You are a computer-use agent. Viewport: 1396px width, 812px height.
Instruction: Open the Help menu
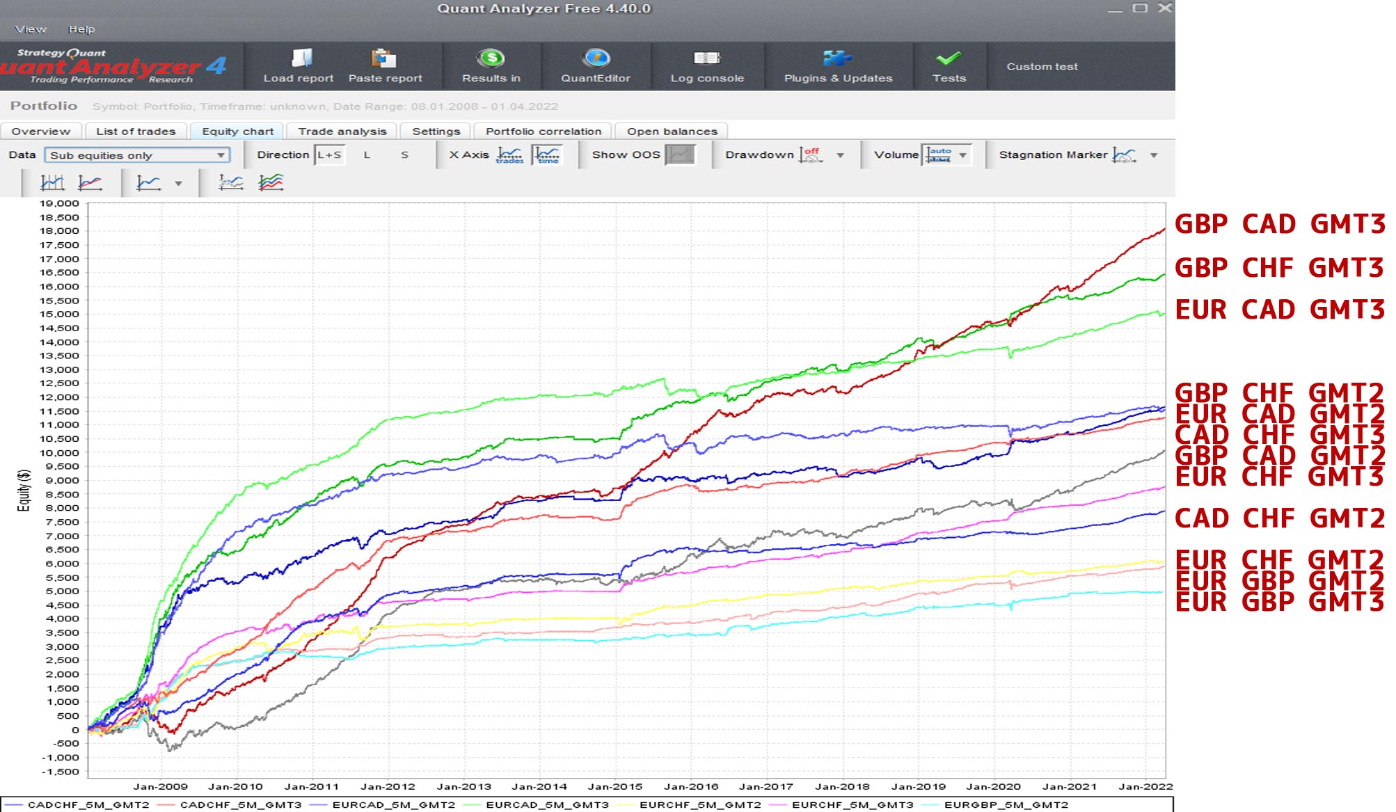pos(81,29)
